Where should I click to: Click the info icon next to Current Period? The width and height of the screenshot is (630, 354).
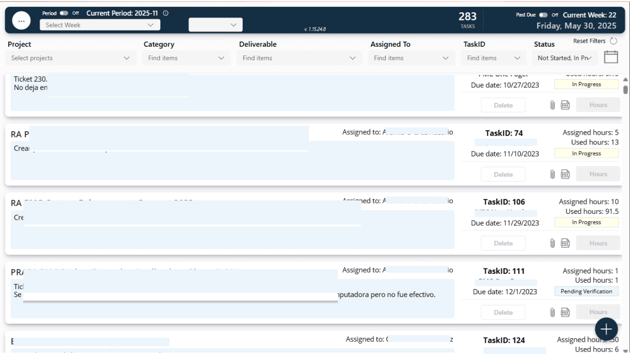point(165,13)
